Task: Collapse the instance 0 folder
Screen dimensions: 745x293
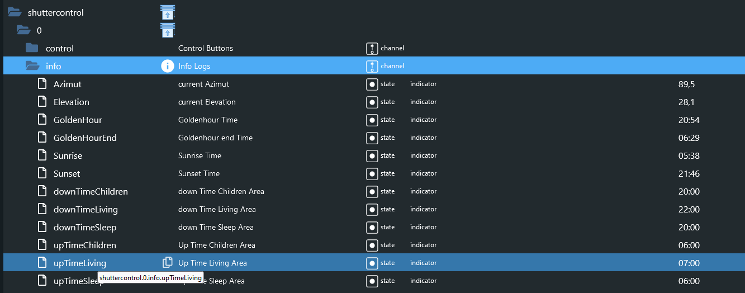Action: click(23, 30)
